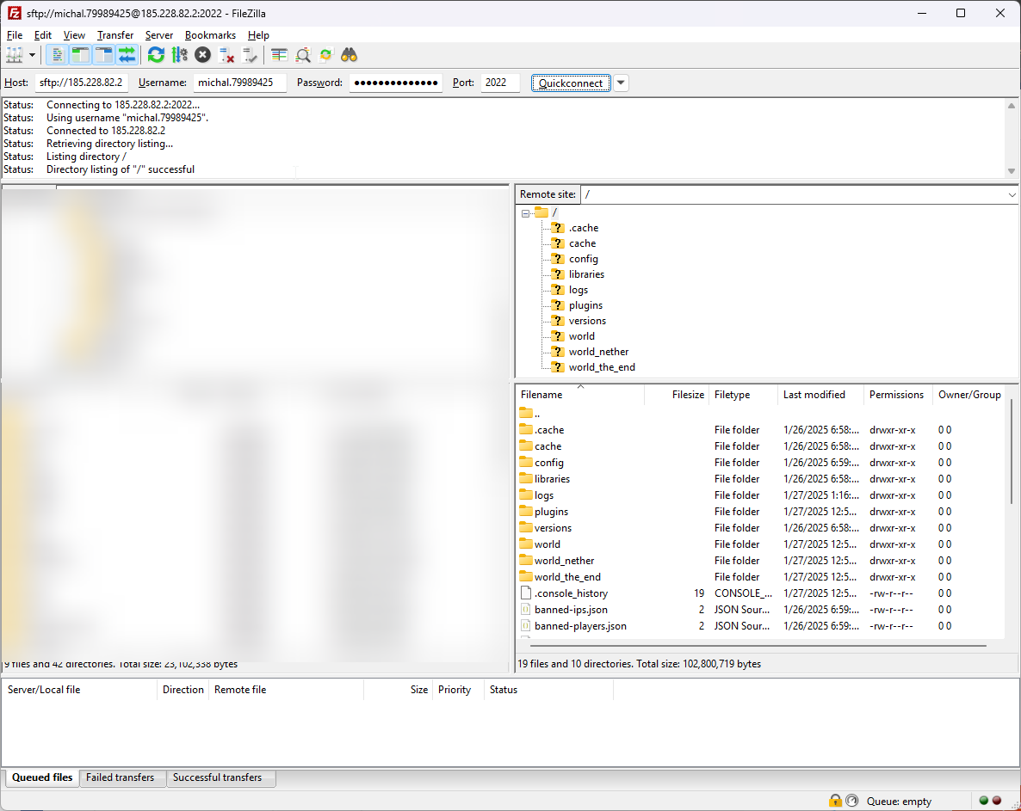1021x811 pixels.
Task: Click remote file list horizontal scrollbar
Action: pos(758,646)
